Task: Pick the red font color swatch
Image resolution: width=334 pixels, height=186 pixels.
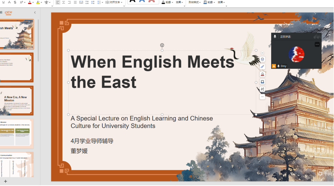Action: 30,2
